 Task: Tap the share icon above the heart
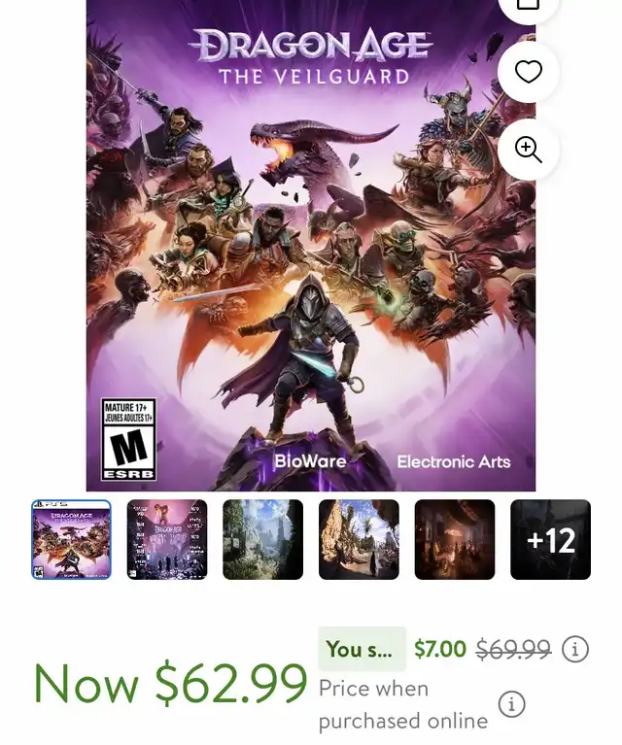(529, 7)
